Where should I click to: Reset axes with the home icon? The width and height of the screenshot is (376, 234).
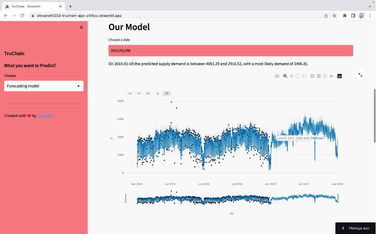331,76
